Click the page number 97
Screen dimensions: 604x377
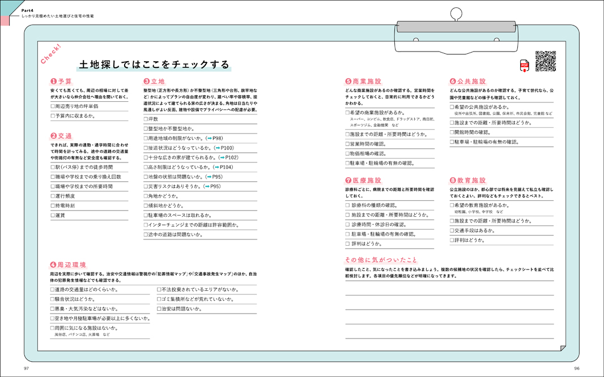[x=26, y=368]
